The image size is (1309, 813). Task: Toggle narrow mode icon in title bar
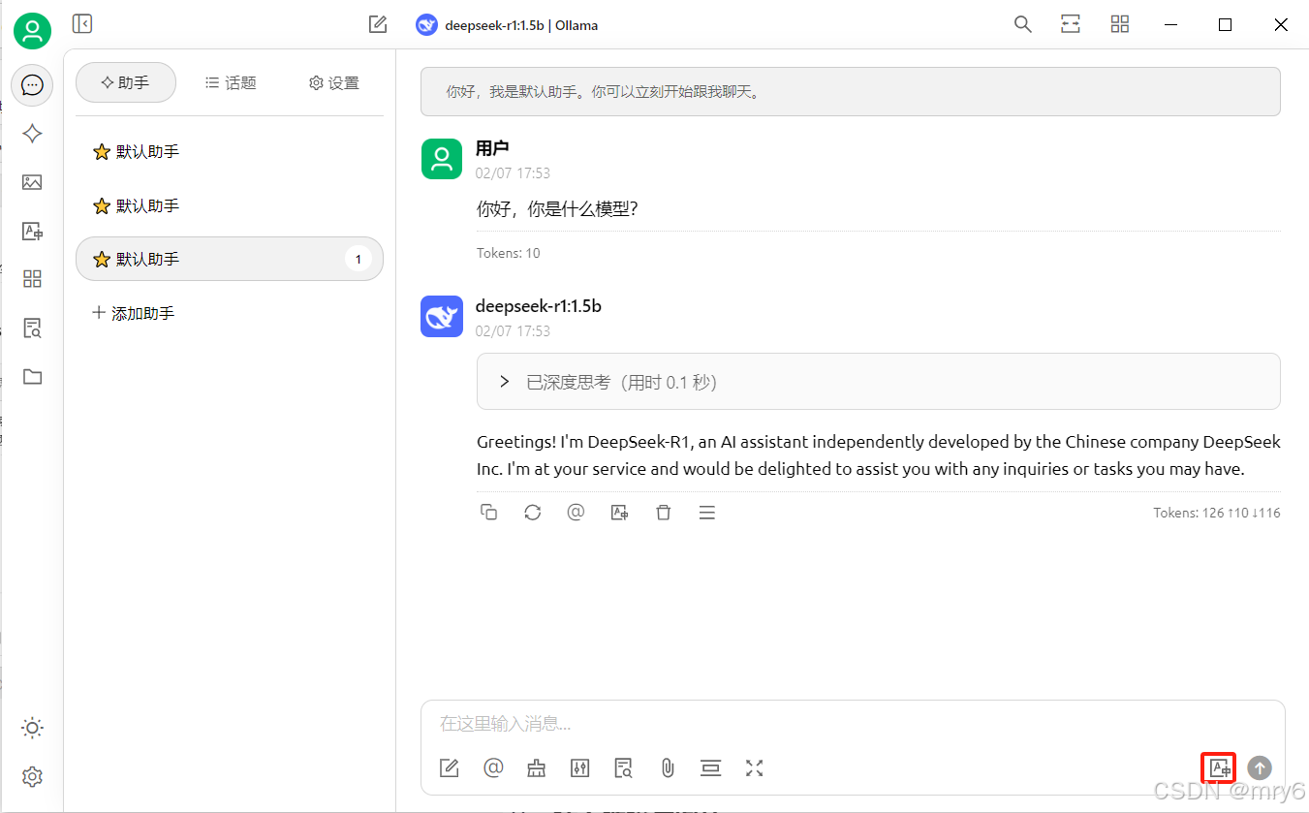coord(1071,24)
